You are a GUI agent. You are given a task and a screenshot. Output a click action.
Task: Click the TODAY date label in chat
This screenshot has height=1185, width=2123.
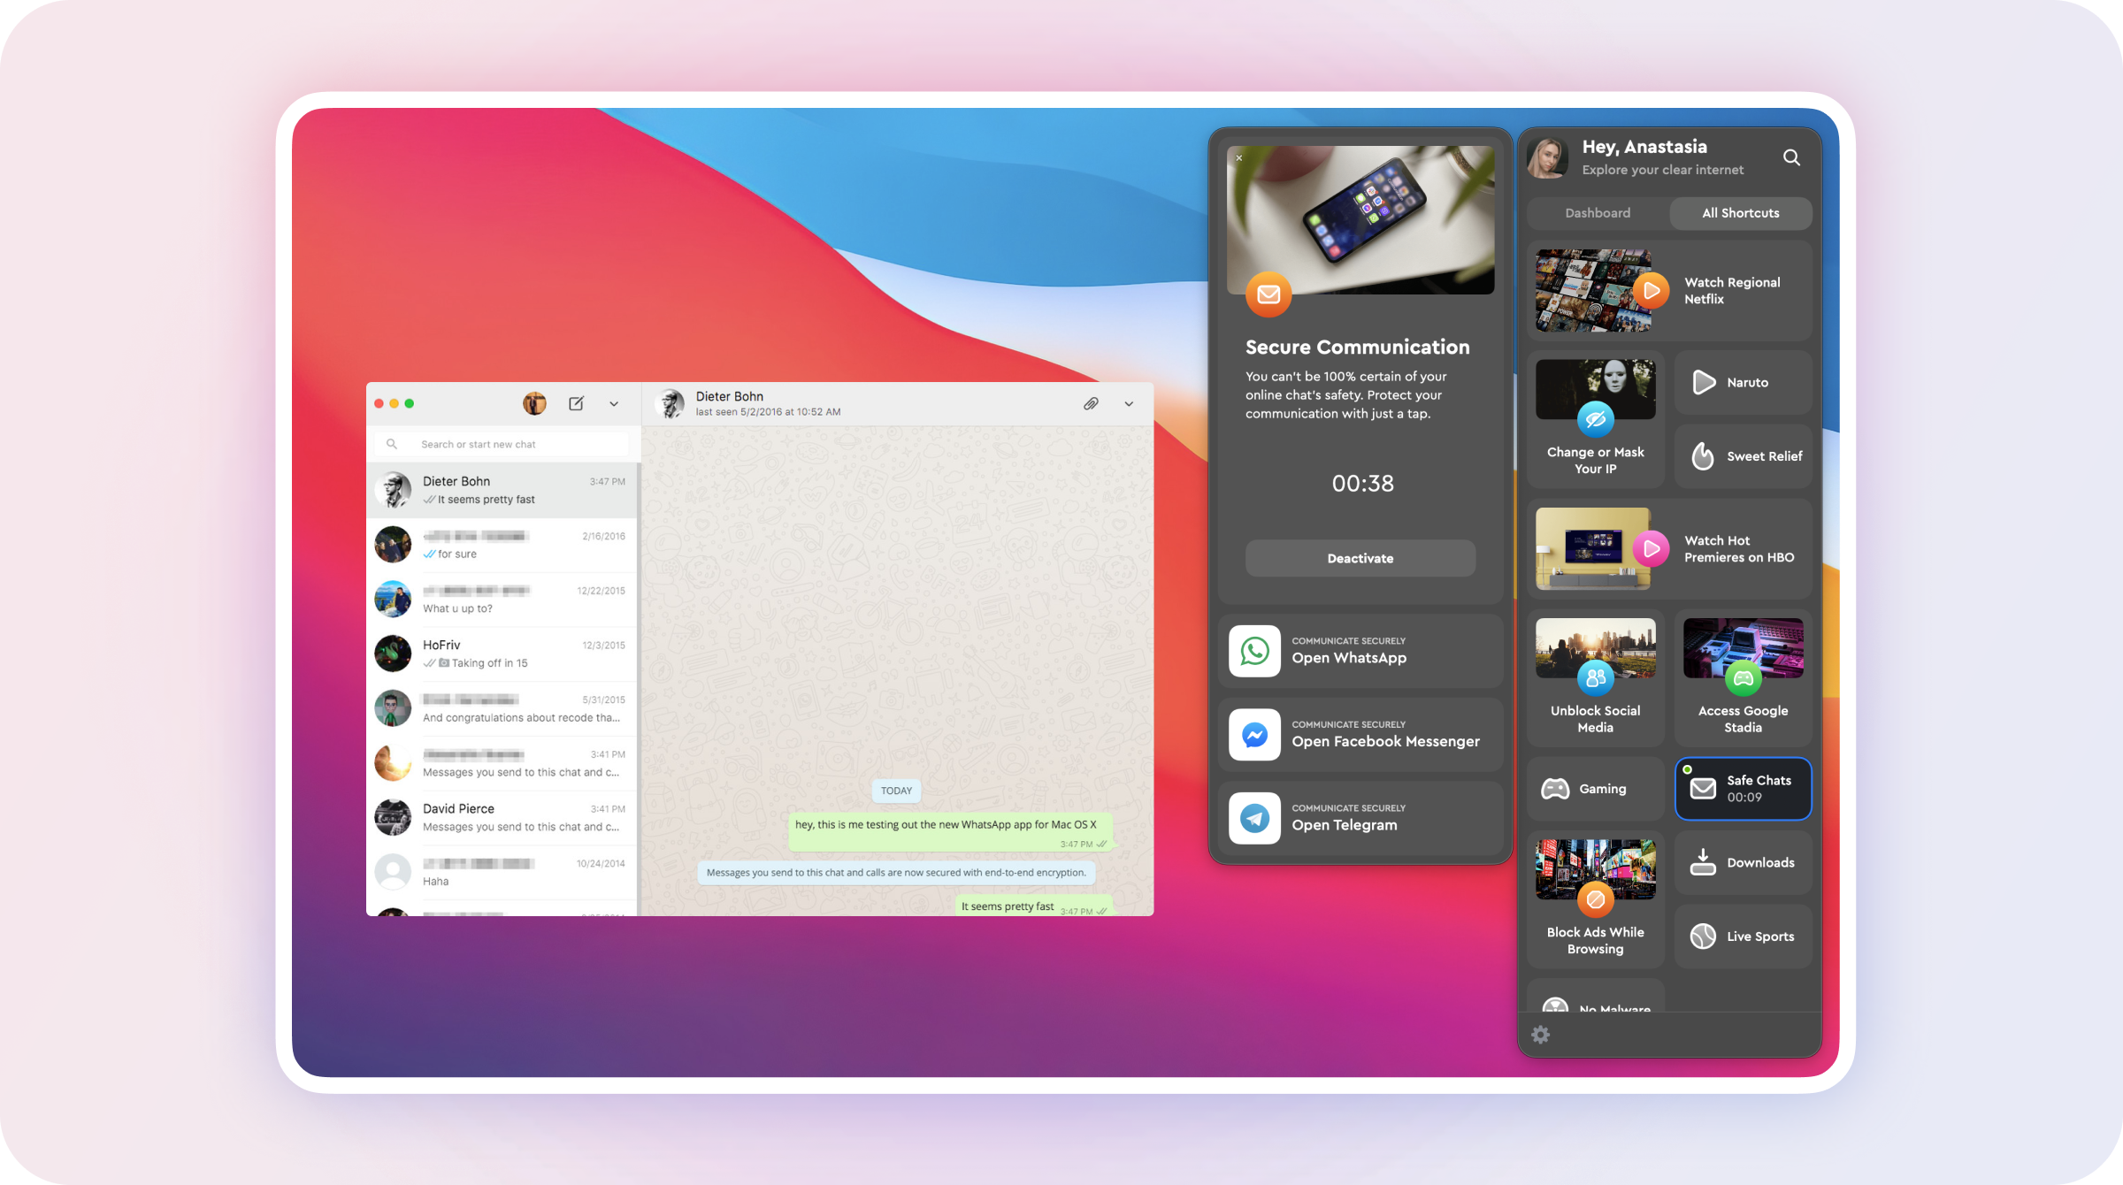pyautogui.click(x=896, y=791)
